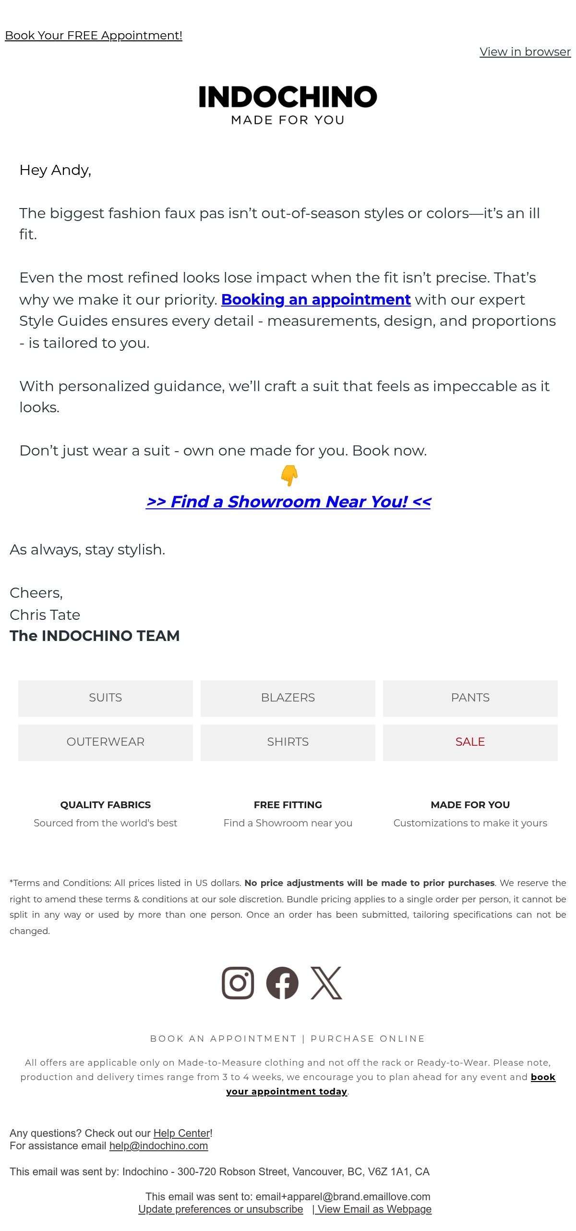Open the Help Center link

pos(182,1133)
